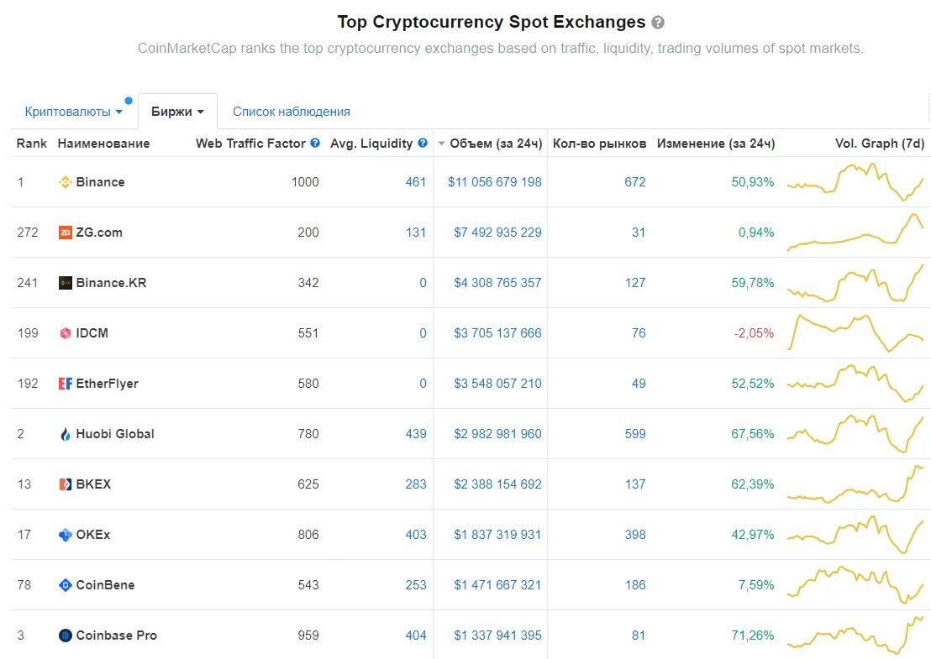
Task: Click BKEX volume $2 388 154 692
Action: pos(497,484)
